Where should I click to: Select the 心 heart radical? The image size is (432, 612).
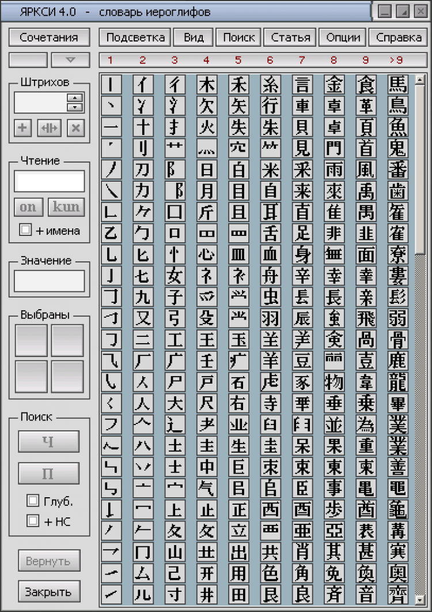pos(207,254)
